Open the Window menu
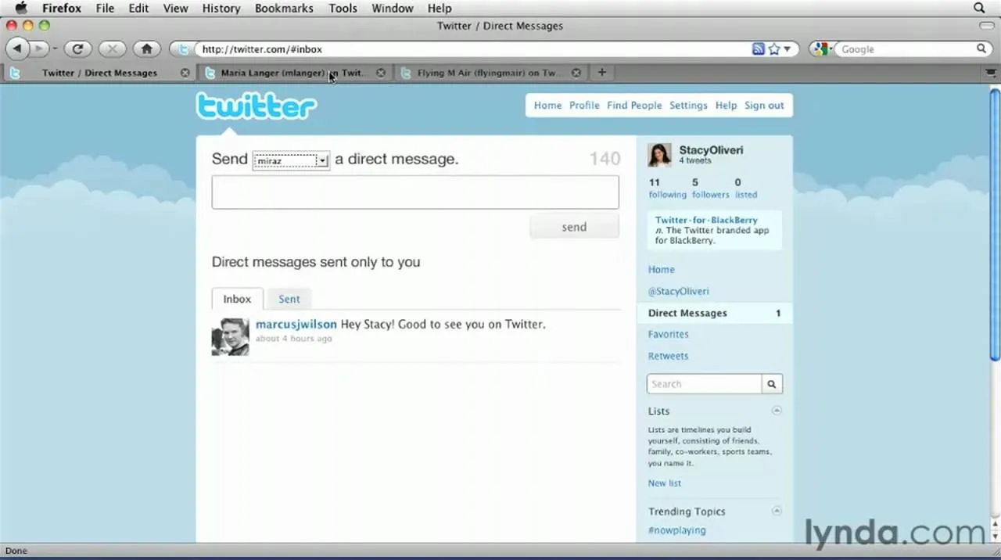This screenshot has width=1001, height=560. [392, 8]
